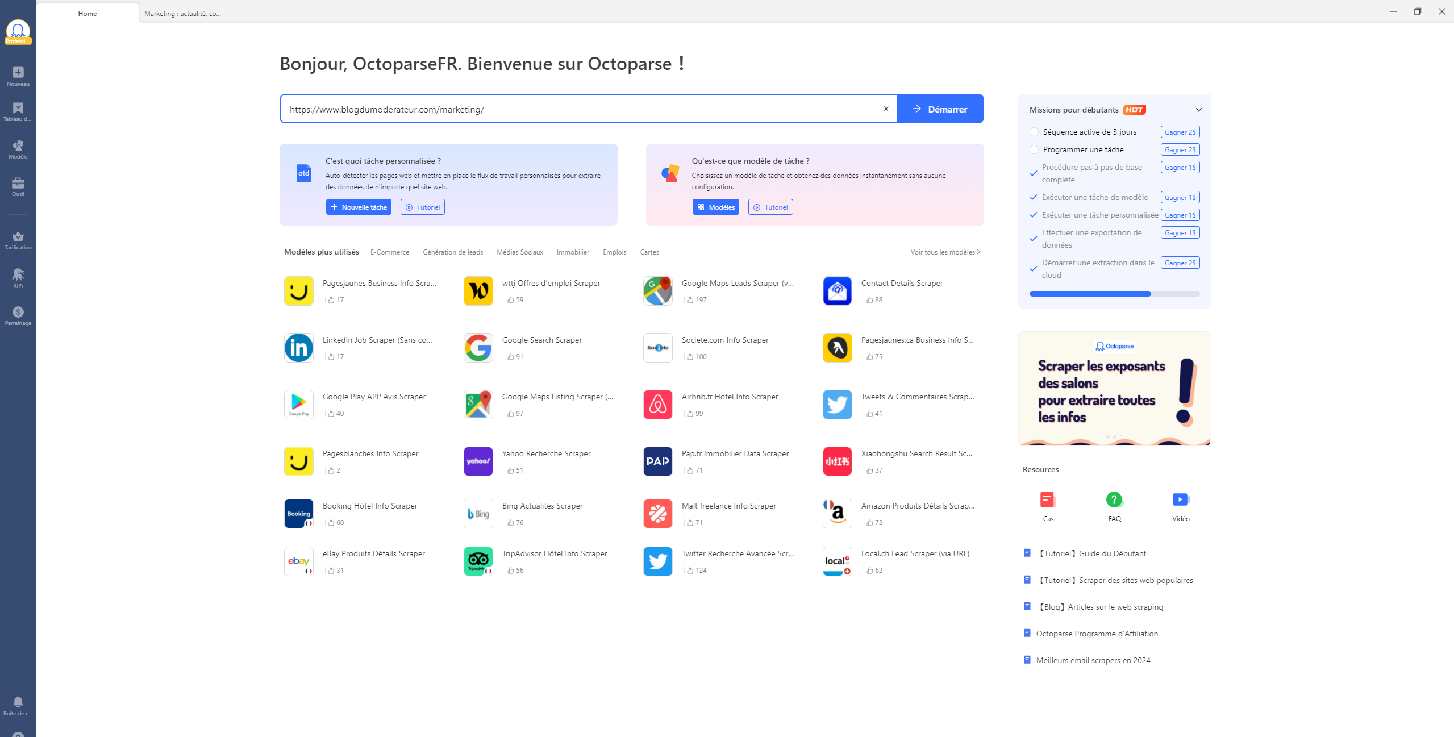Open the Booking Hôtel Info Scraper icon
Screen dimensions: 1454x737
pos(299,514)
